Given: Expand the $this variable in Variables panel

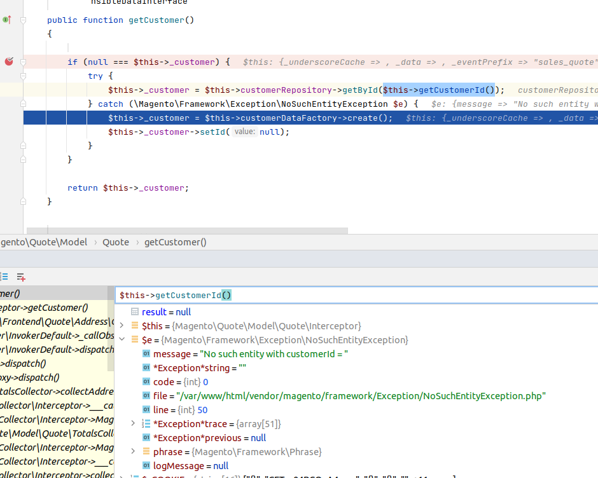Looking at the screenshot, I should pyautogui.click(x=121, y=325).
